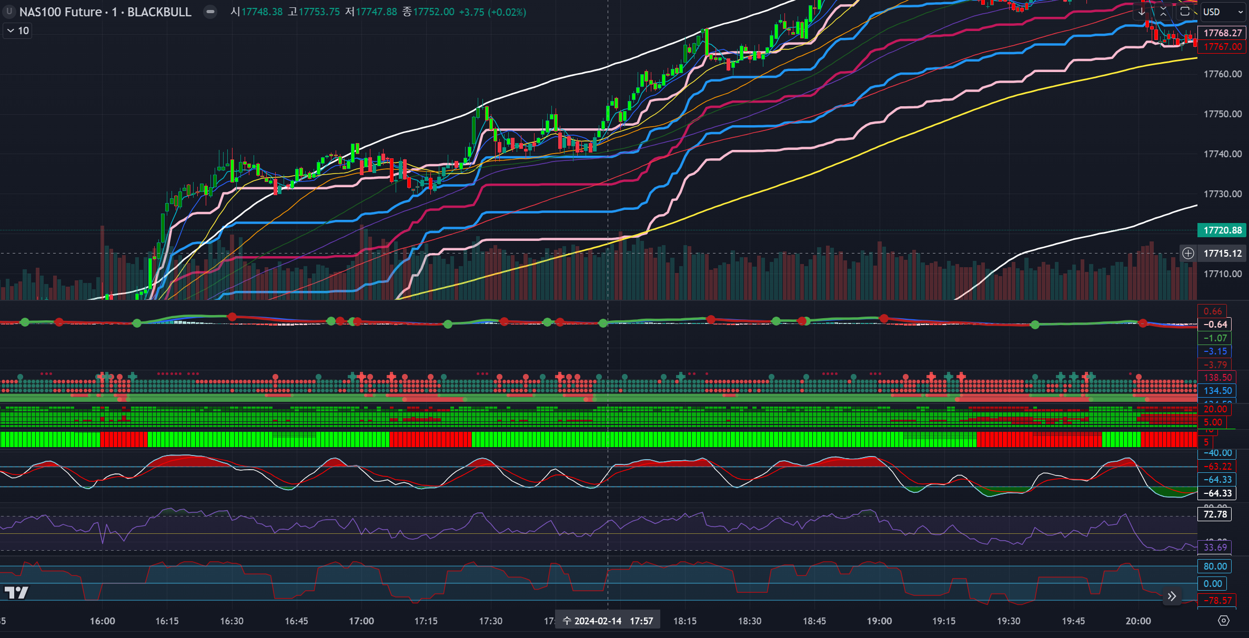Click the green 17720.88 price label
1249x638 pixels.
point(1222,230)
